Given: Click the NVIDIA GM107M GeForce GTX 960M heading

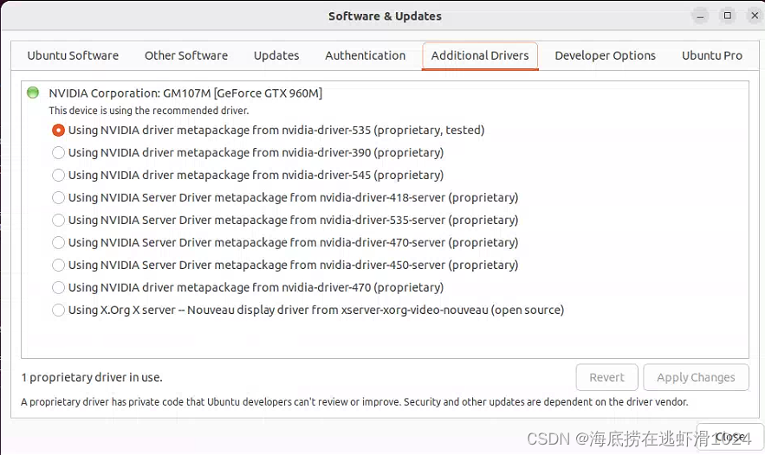Looking at the screenshot, I should (185, 93).
